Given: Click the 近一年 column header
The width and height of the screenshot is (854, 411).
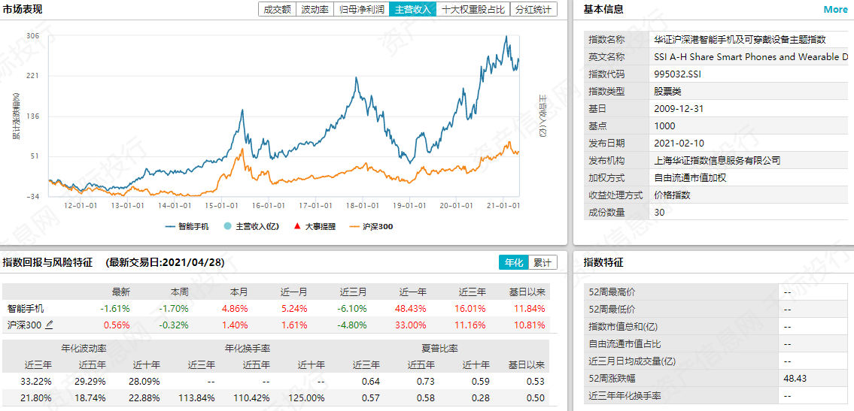Looking at the screenshot, I should pyautogui.click(x=413, y=292).
